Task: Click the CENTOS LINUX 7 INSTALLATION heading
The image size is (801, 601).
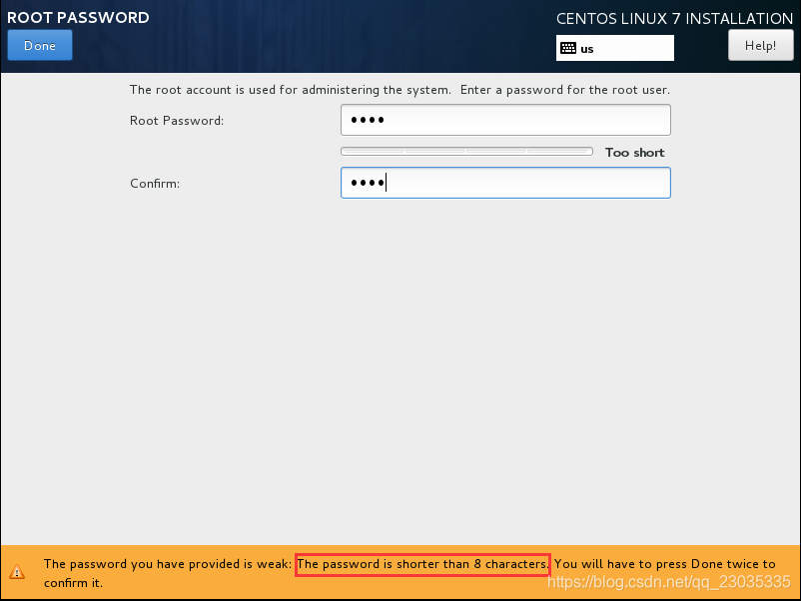Action: (674, 19)
